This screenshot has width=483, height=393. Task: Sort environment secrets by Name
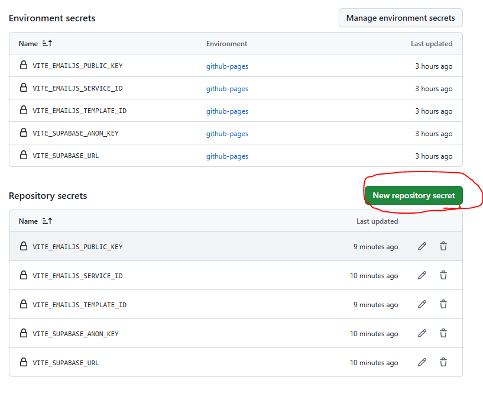47,43
